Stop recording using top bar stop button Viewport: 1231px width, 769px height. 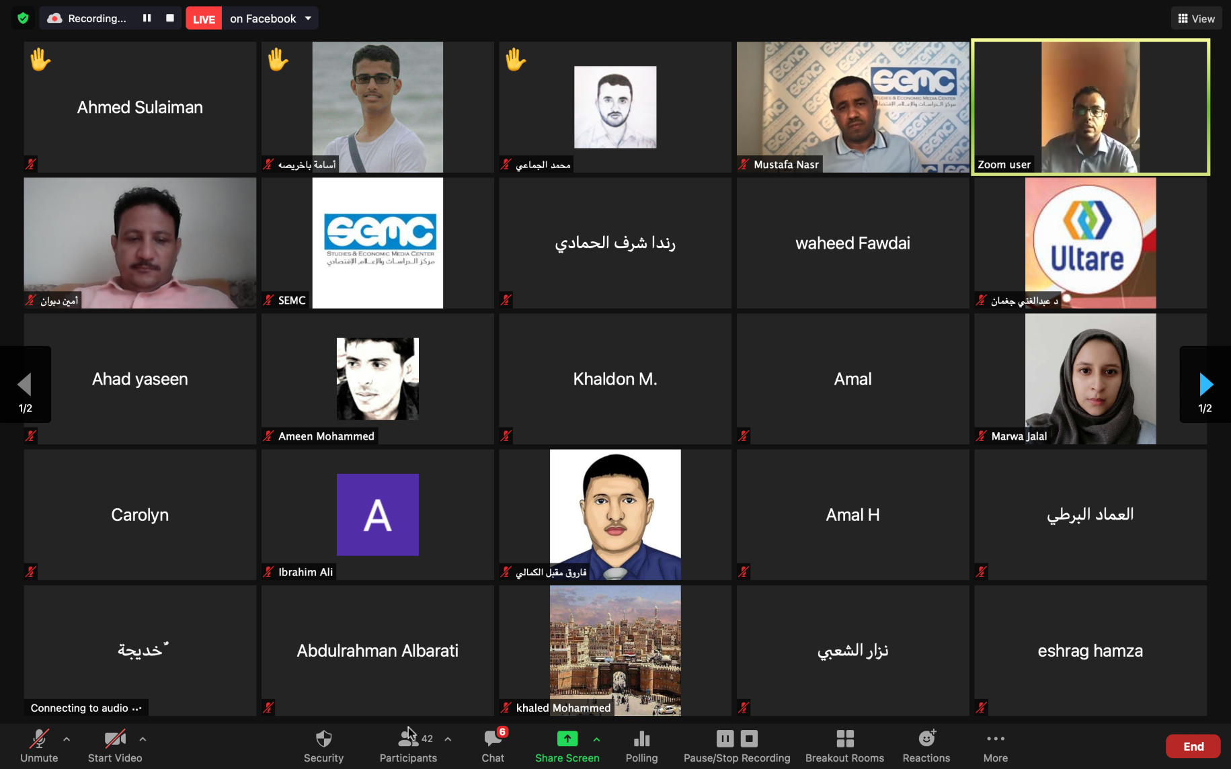coord(170,18)
